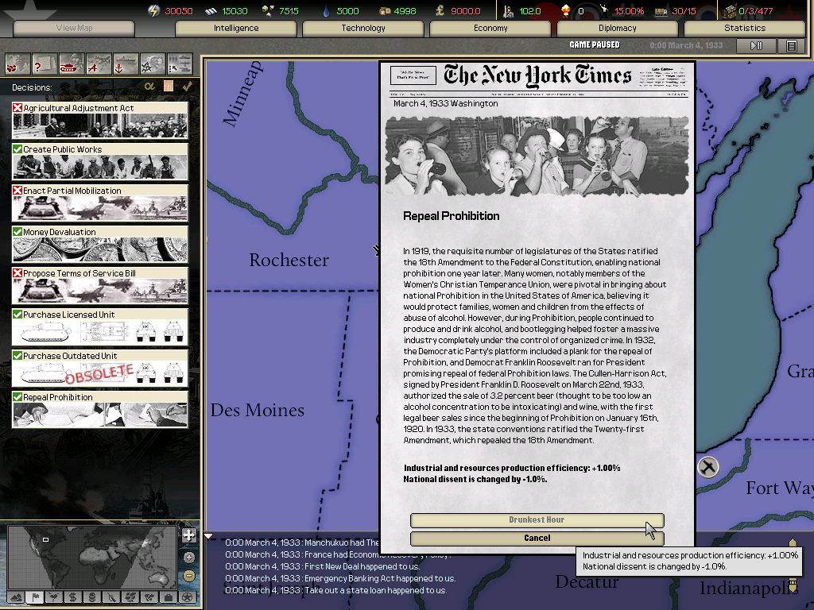Click the dissent figure icon beside 15.00%
This screenshot has height=610, width=814.
(604, 11)
